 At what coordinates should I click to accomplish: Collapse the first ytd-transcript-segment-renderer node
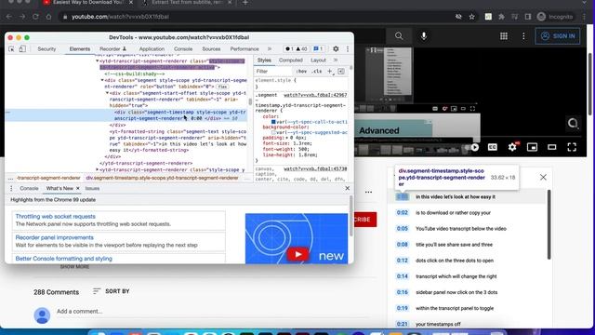point(97,61)
